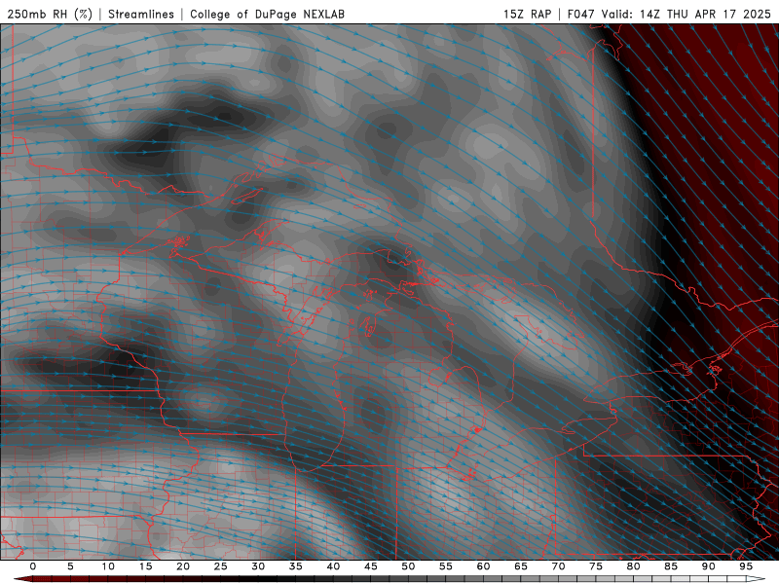Click the colorbar label "35"
779x584 pixels.
[296, 566]
